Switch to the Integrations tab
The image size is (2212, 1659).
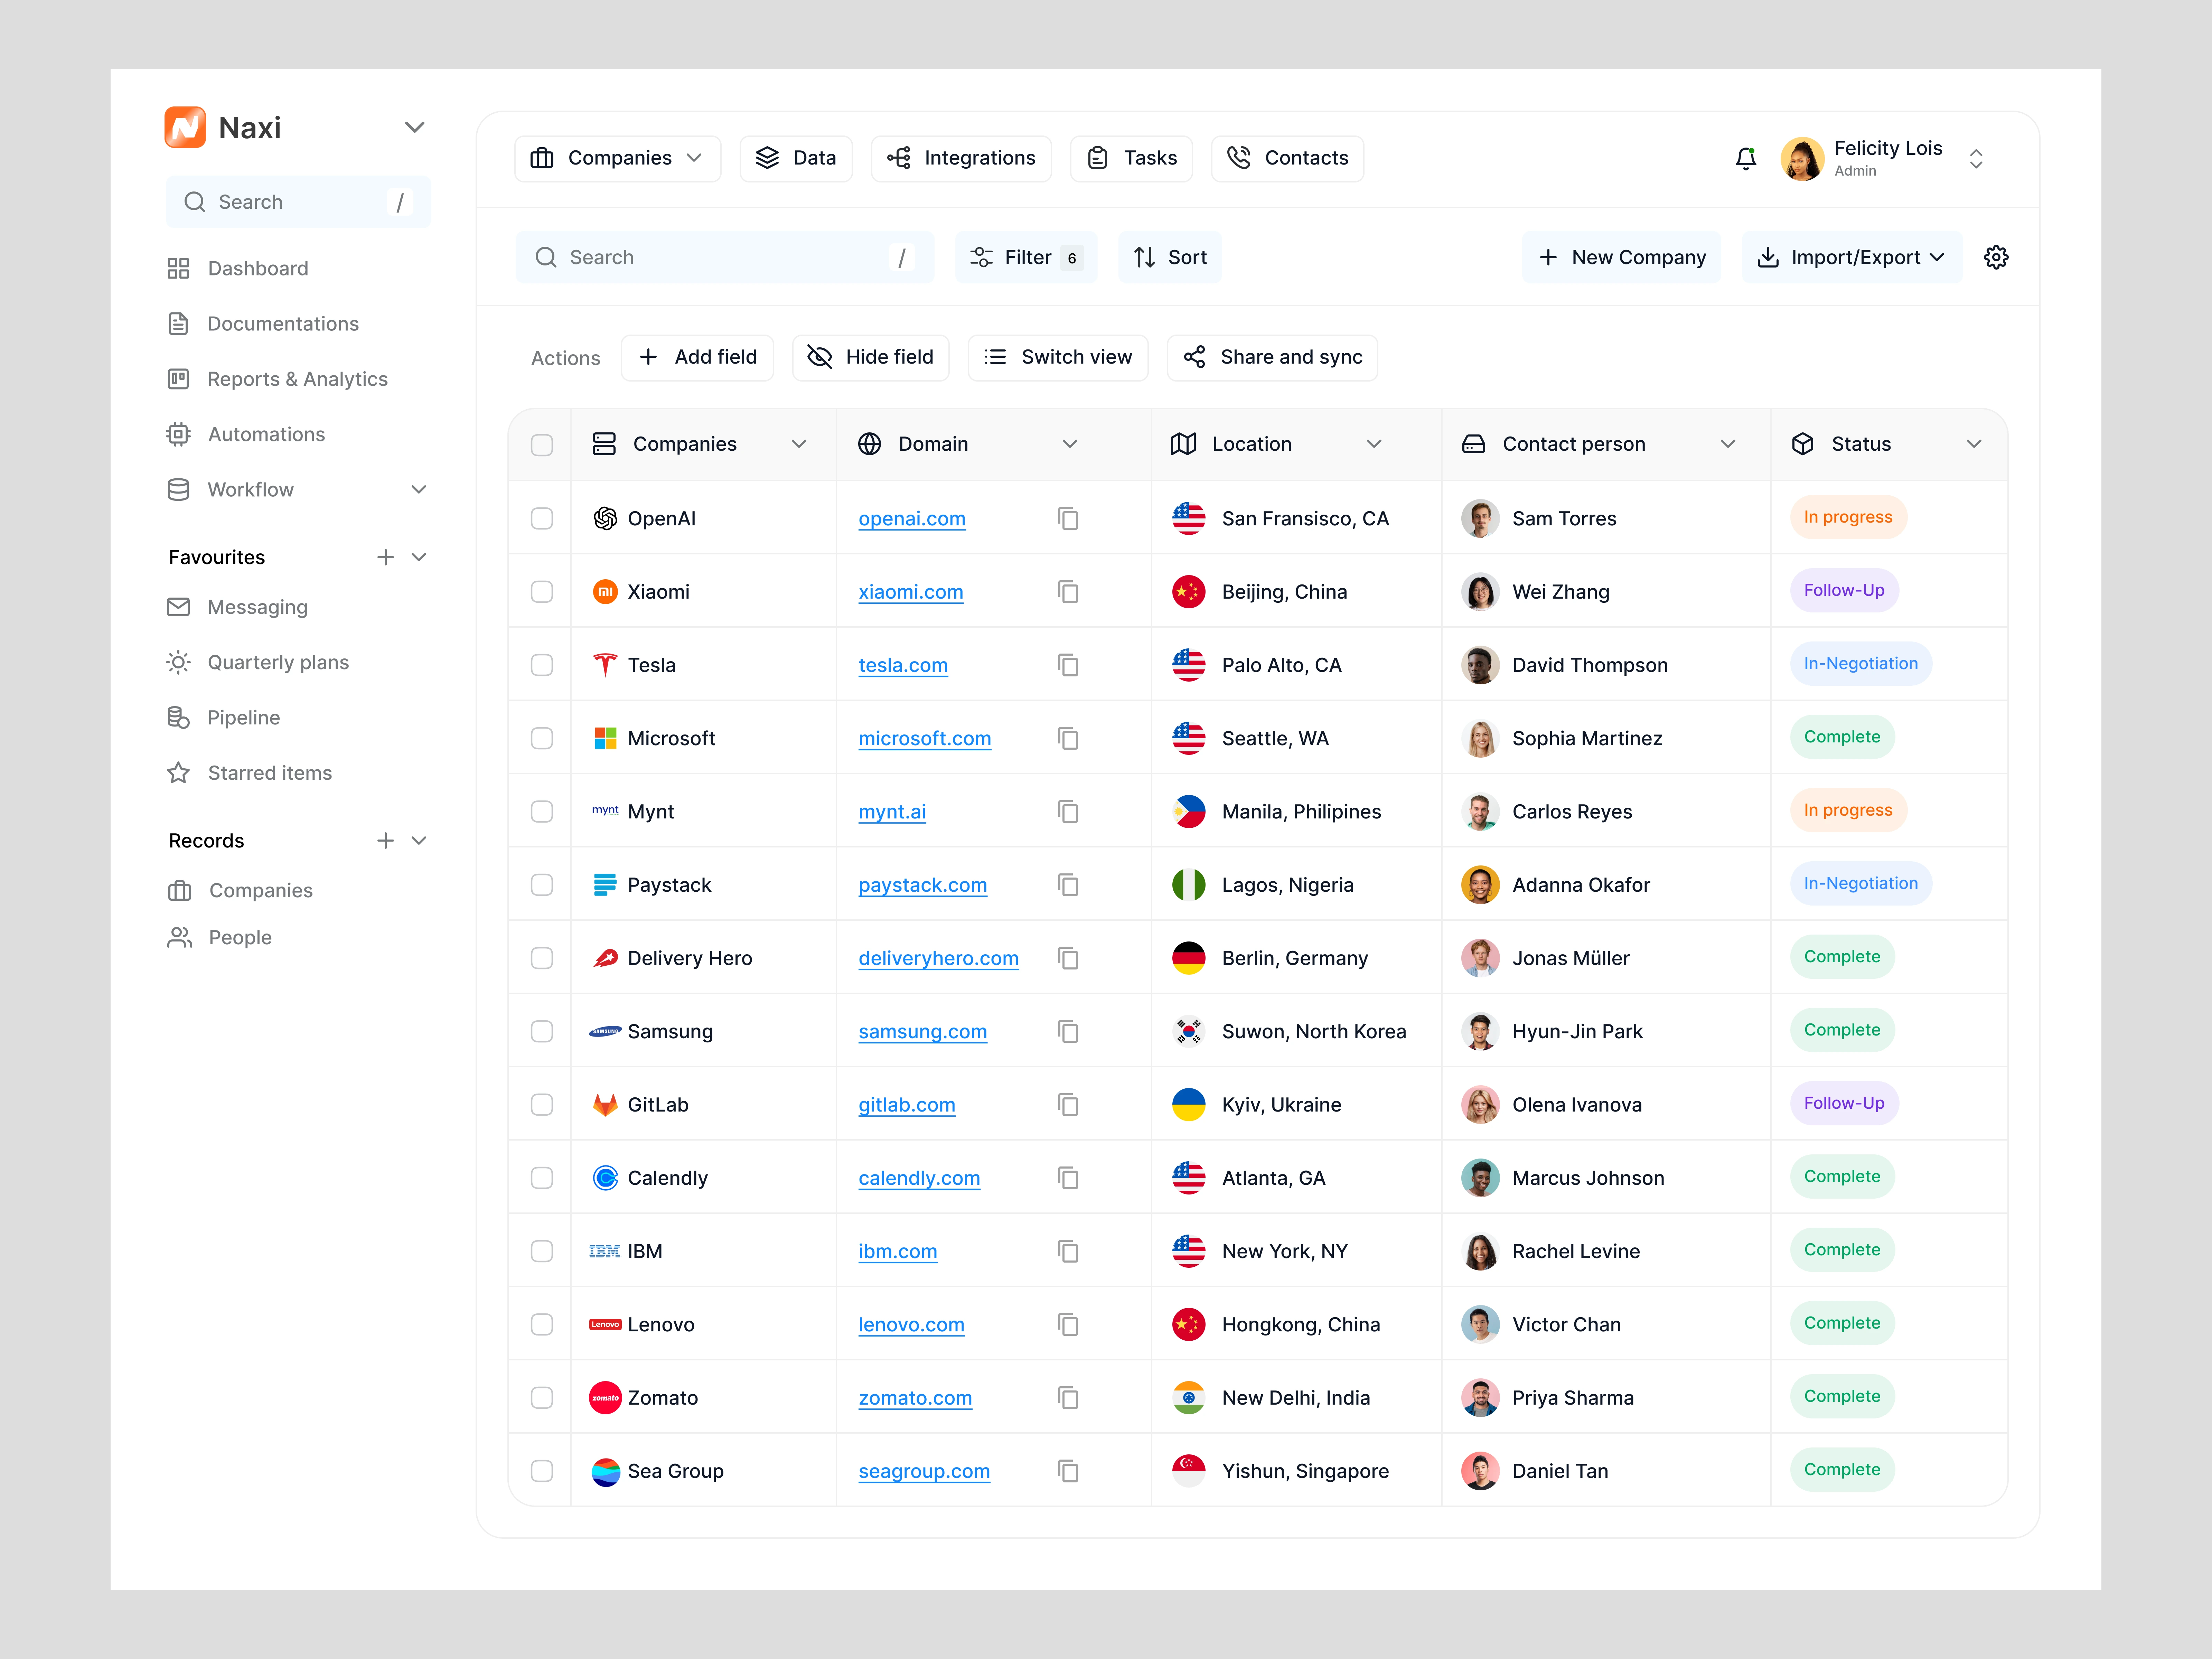961,158
